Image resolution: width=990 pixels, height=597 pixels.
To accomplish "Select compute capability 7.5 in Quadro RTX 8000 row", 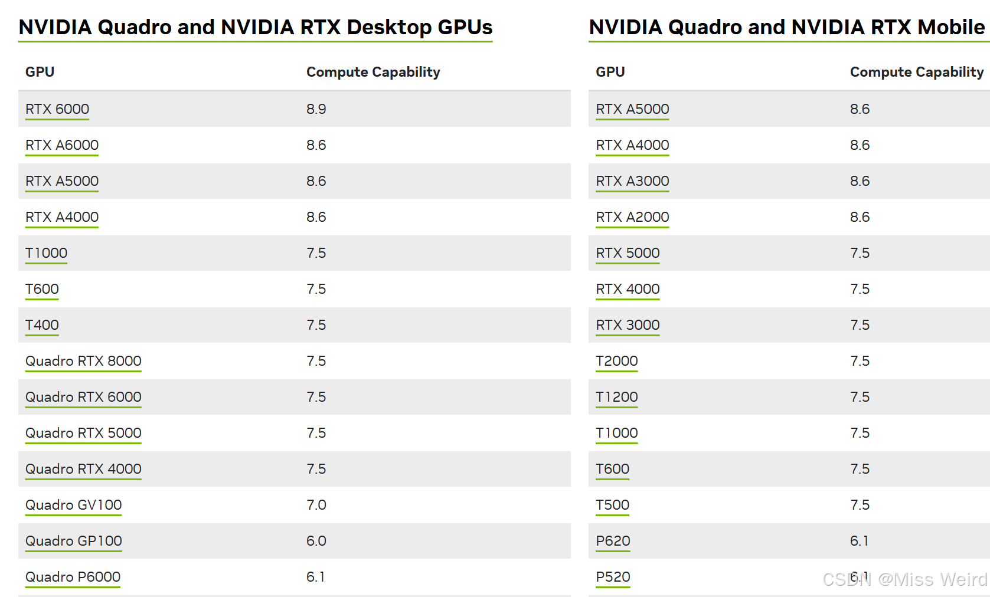I will (316, 361).
